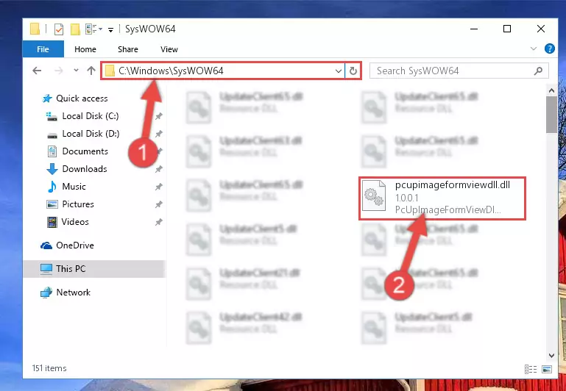
Task: Go up one folder level
Action: click(91, 71)
